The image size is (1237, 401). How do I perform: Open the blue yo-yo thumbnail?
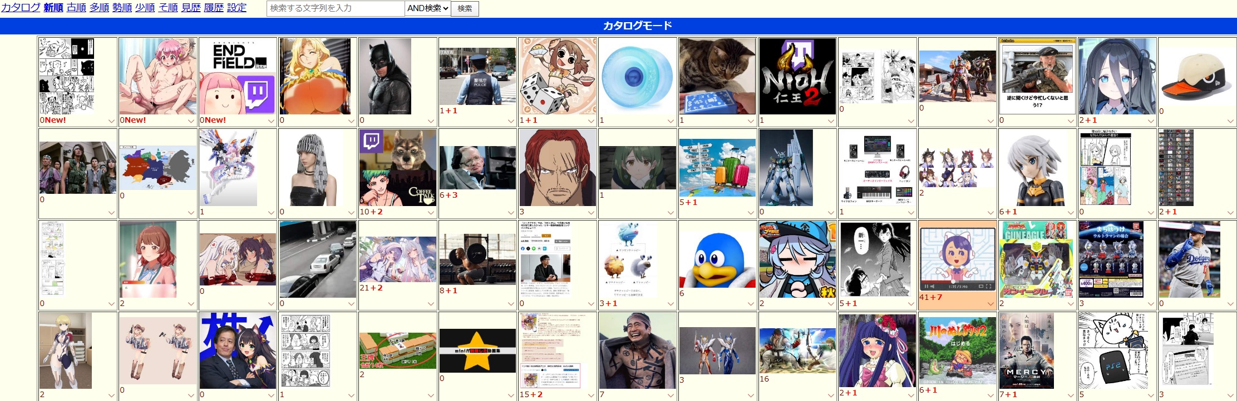pos(637,77)
